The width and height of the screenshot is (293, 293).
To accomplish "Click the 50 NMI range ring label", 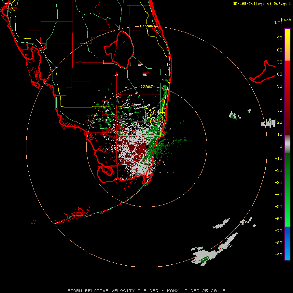I will click(146, 86).
